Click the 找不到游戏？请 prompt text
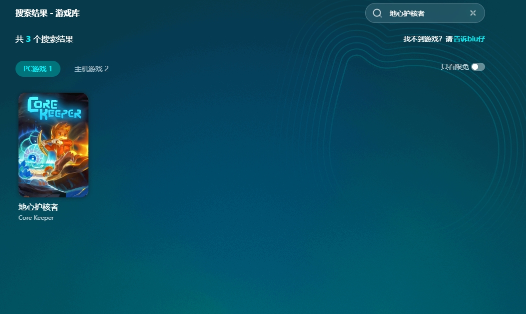This screenshot has width=526, height=314. 428,39
